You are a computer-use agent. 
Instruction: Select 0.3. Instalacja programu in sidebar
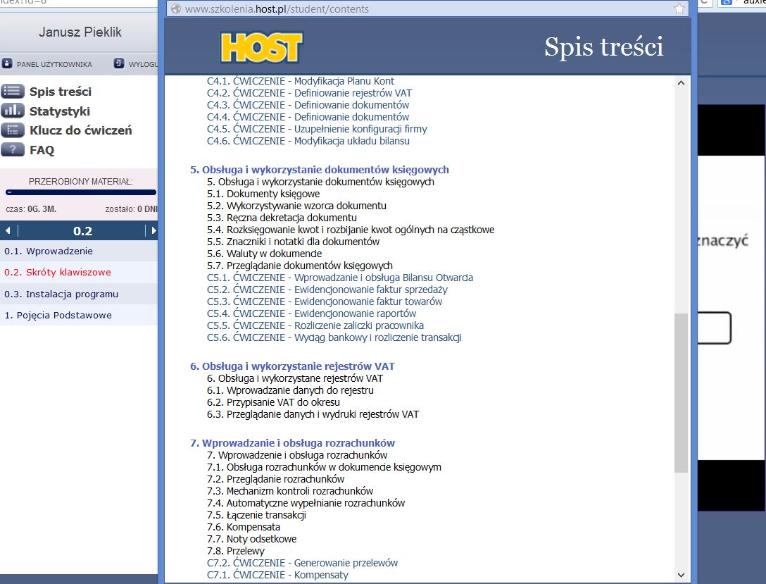click(x=61, y=294)
